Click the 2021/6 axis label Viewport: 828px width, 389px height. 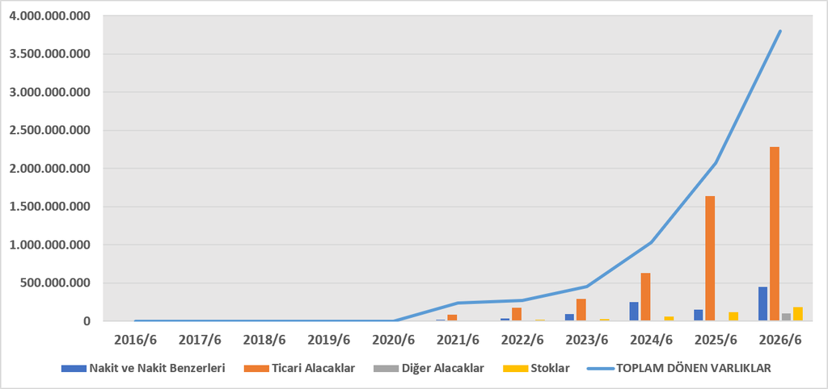pyautogui.click(x=458, y=340)
